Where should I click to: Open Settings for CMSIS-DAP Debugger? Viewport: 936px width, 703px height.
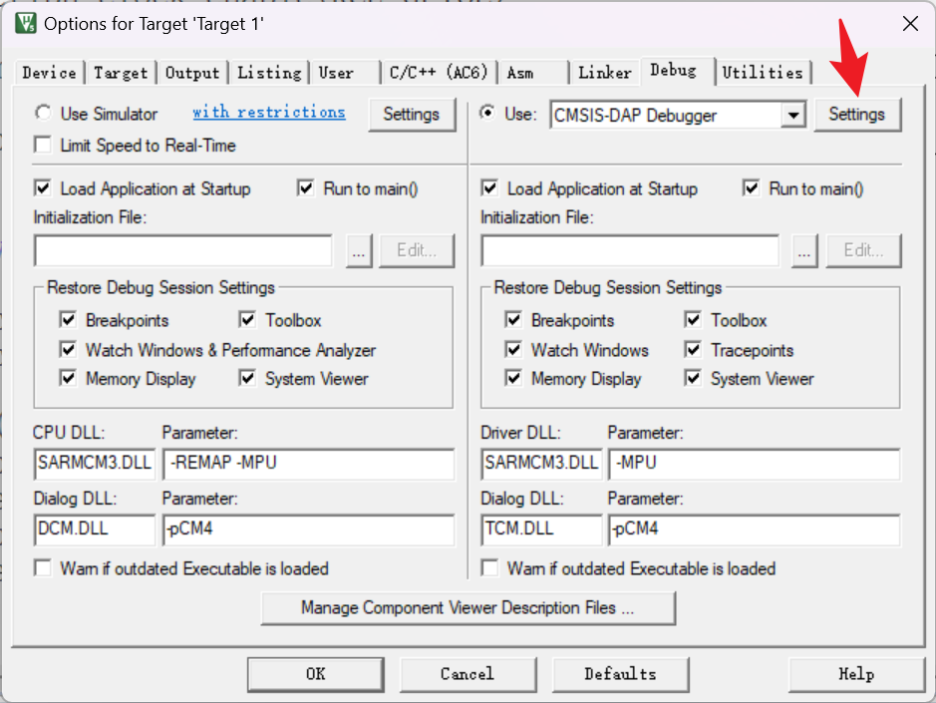coord(856,114)
